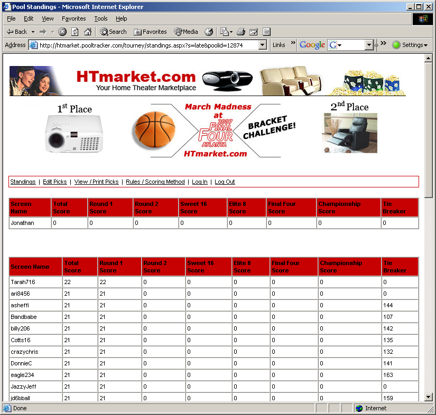436x415 pixels.
Task: Open the Google toolbar Settings dropdown
Action: (x=410, y=45)
